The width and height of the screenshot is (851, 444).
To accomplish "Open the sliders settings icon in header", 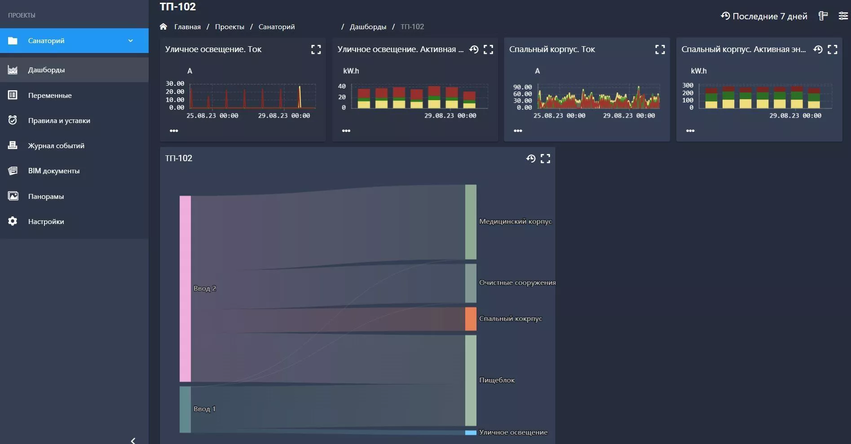I will [x=843, y=16].
